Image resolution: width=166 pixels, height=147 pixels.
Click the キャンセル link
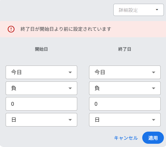(126, 138)
